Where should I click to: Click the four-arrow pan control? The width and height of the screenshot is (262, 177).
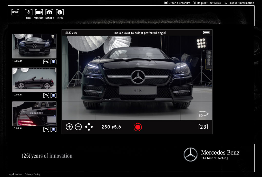(x=89, y=127)
